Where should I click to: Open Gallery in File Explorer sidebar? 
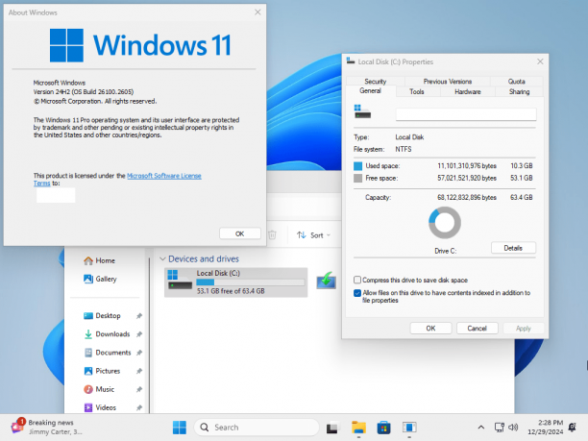100,279
